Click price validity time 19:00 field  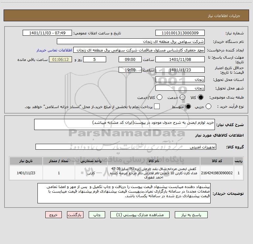[130, 70]
